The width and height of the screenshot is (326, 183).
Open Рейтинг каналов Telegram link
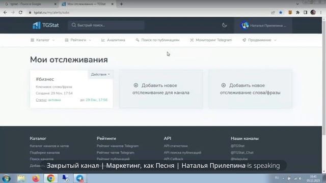(x=118, y=146)
